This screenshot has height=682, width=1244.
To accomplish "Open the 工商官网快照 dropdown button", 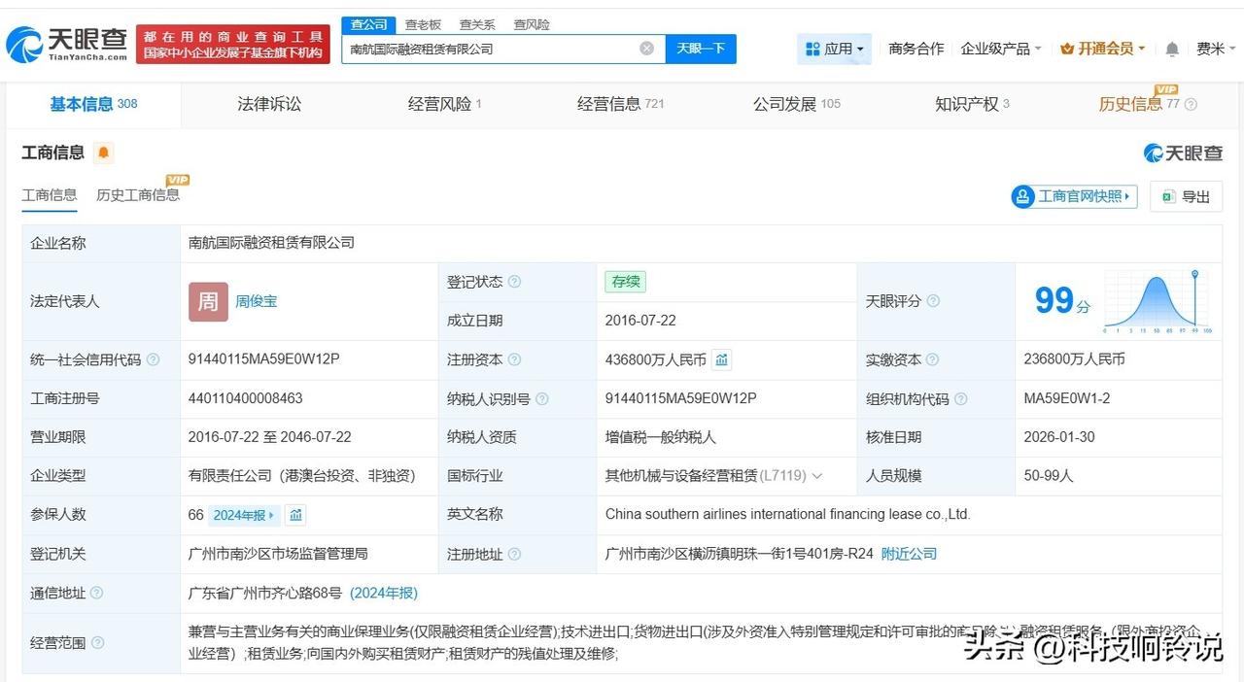I will [1074, 196].
